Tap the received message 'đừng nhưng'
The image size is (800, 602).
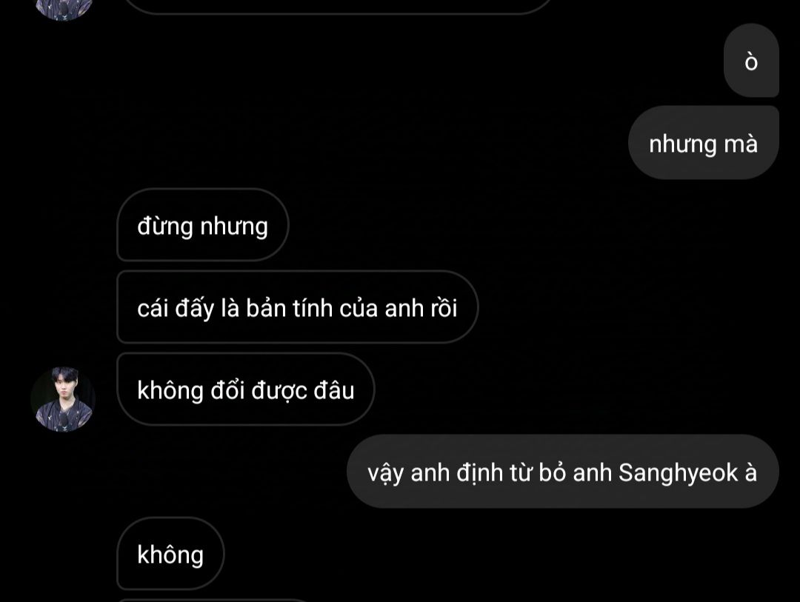(x=202, y=225)
